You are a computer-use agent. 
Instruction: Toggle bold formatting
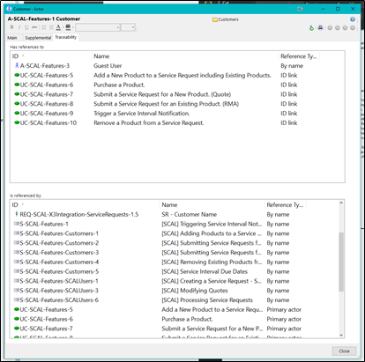11,27
